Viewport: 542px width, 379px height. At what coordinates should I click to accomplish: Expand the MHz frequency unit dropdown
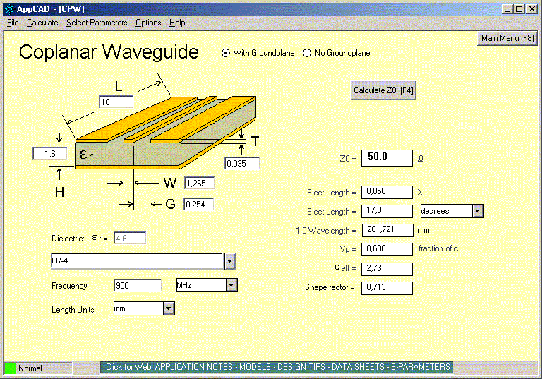pos(231,285)
